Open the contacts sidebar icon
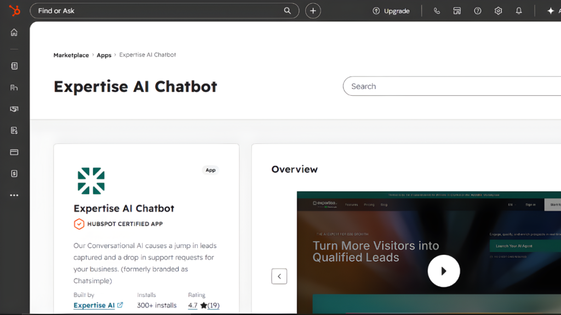 click(14, 66)
